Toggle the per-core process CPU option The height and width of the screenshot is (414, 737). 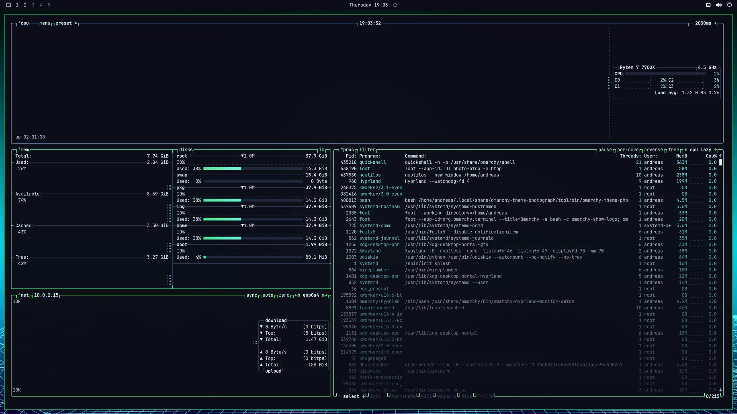[628, 150]
